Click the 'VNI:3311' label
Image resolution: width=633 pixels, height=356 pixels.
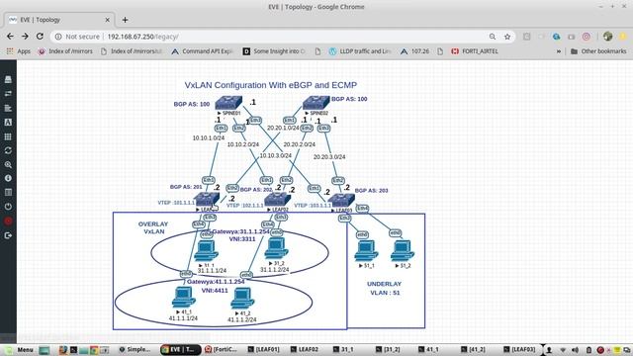[x=242, y=239]
